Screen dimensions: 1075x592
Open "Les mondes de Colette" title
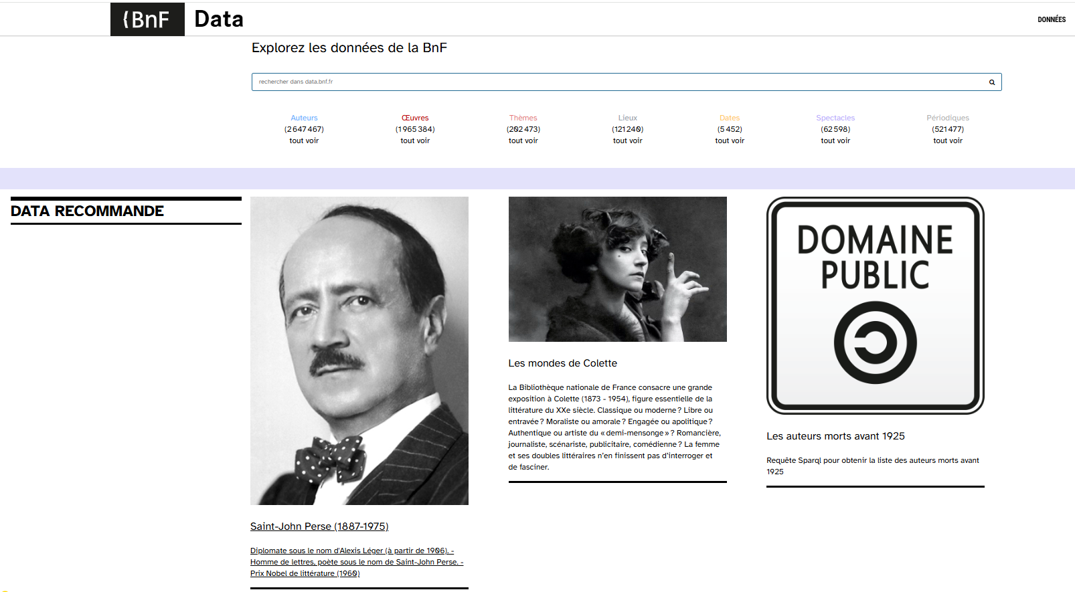[562, 363]
